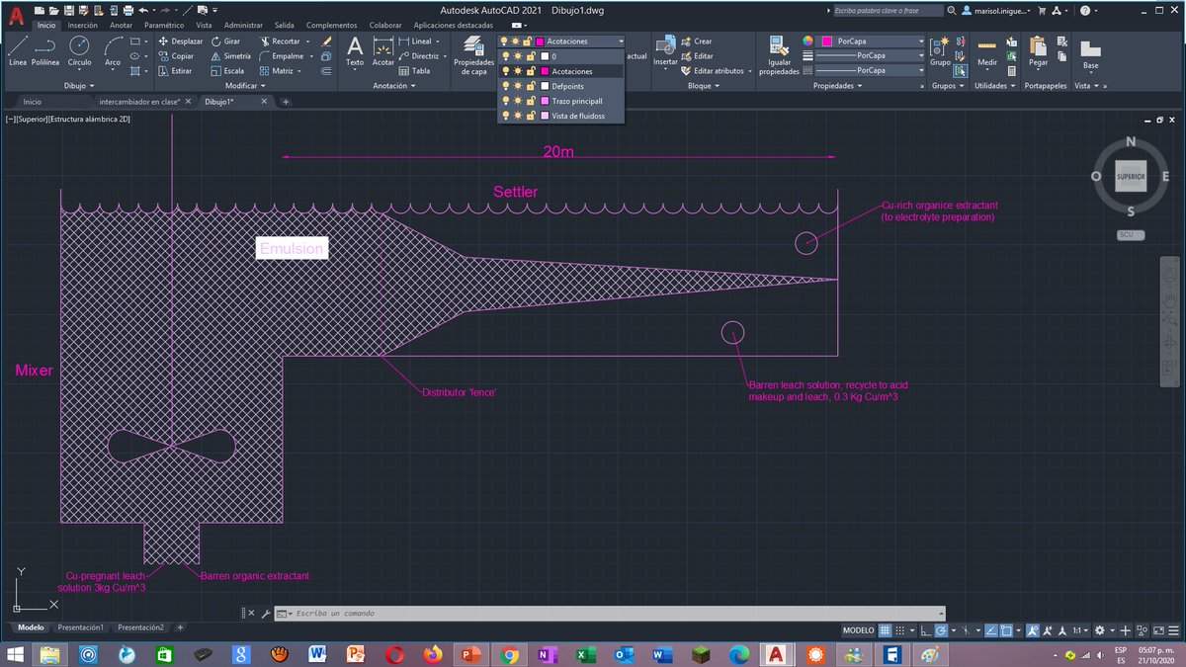The width and height of the screenshot is (1186, 667).
Task: Click Igualar propiedades tool
Action: point(779,54)
